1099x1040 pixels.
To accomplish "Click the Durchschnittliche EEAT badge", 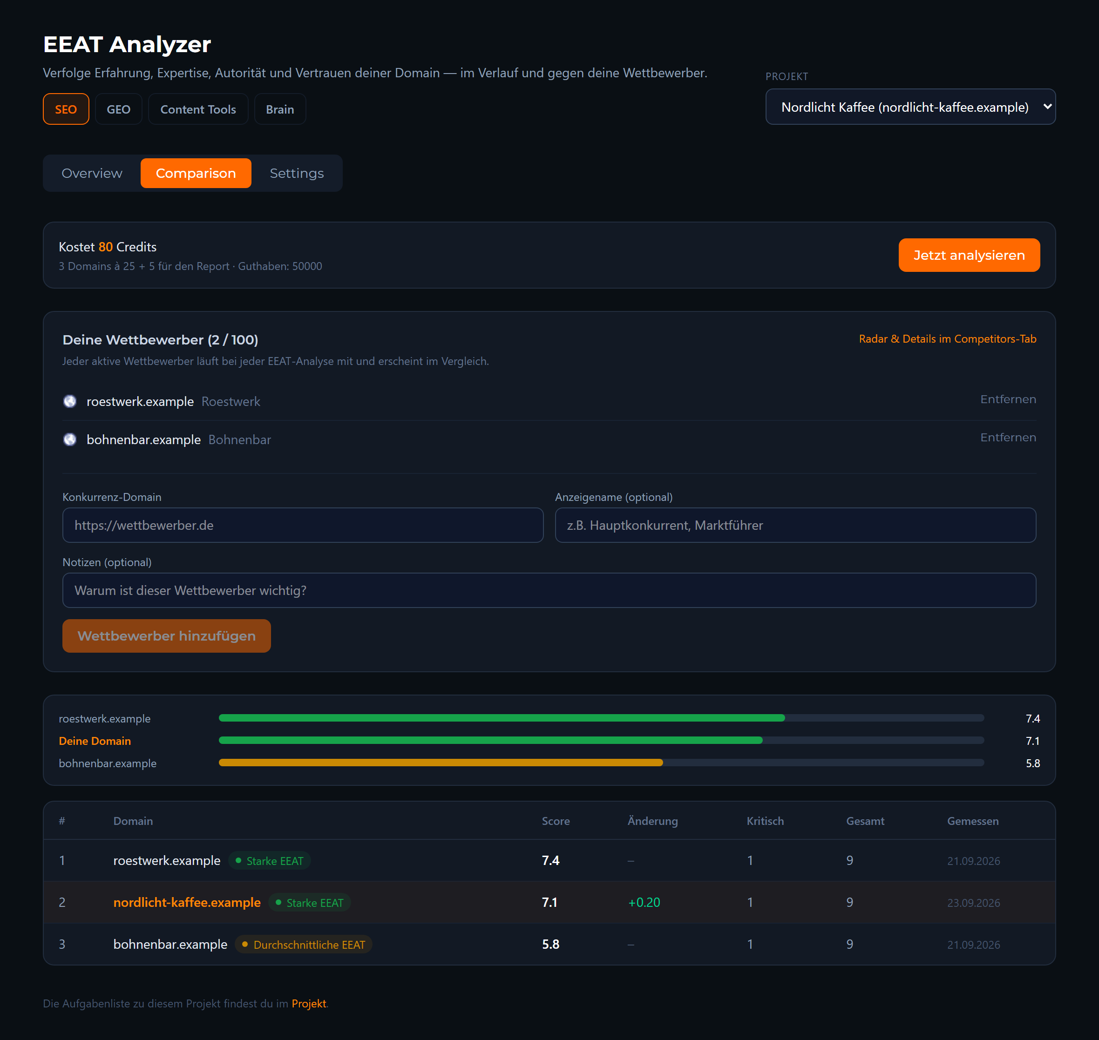I will click(x=304, y=945).
